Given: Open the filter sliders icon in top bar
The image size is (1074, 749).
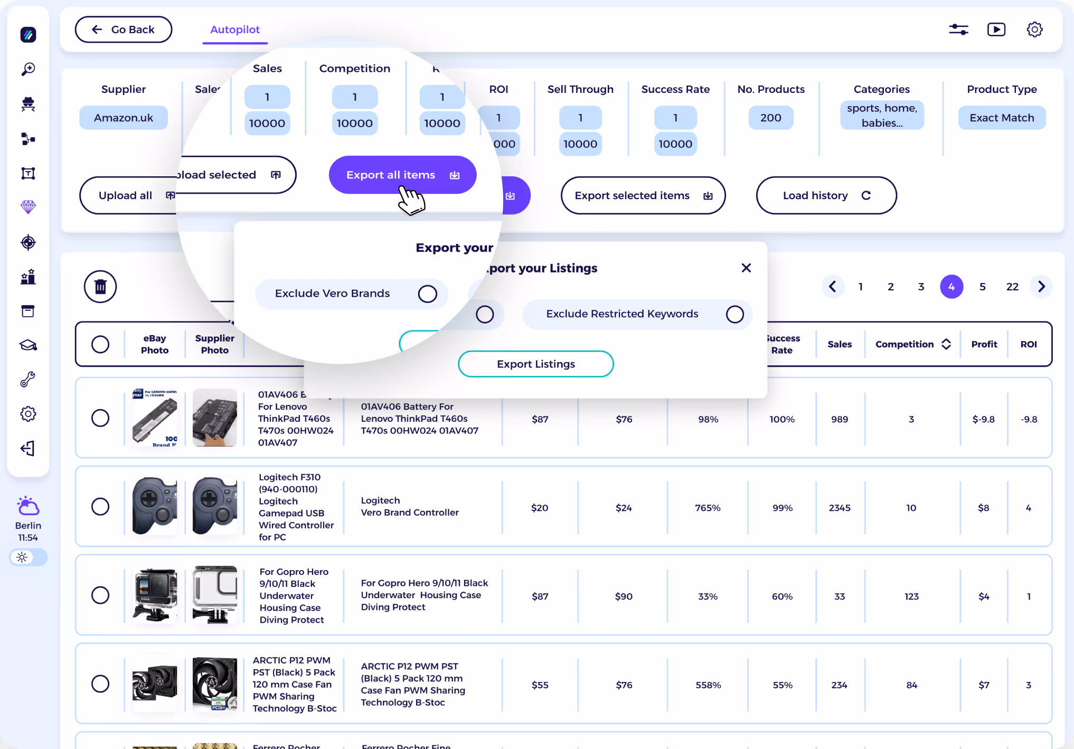Looking at the screenshot, I should (x=958, y=30).
